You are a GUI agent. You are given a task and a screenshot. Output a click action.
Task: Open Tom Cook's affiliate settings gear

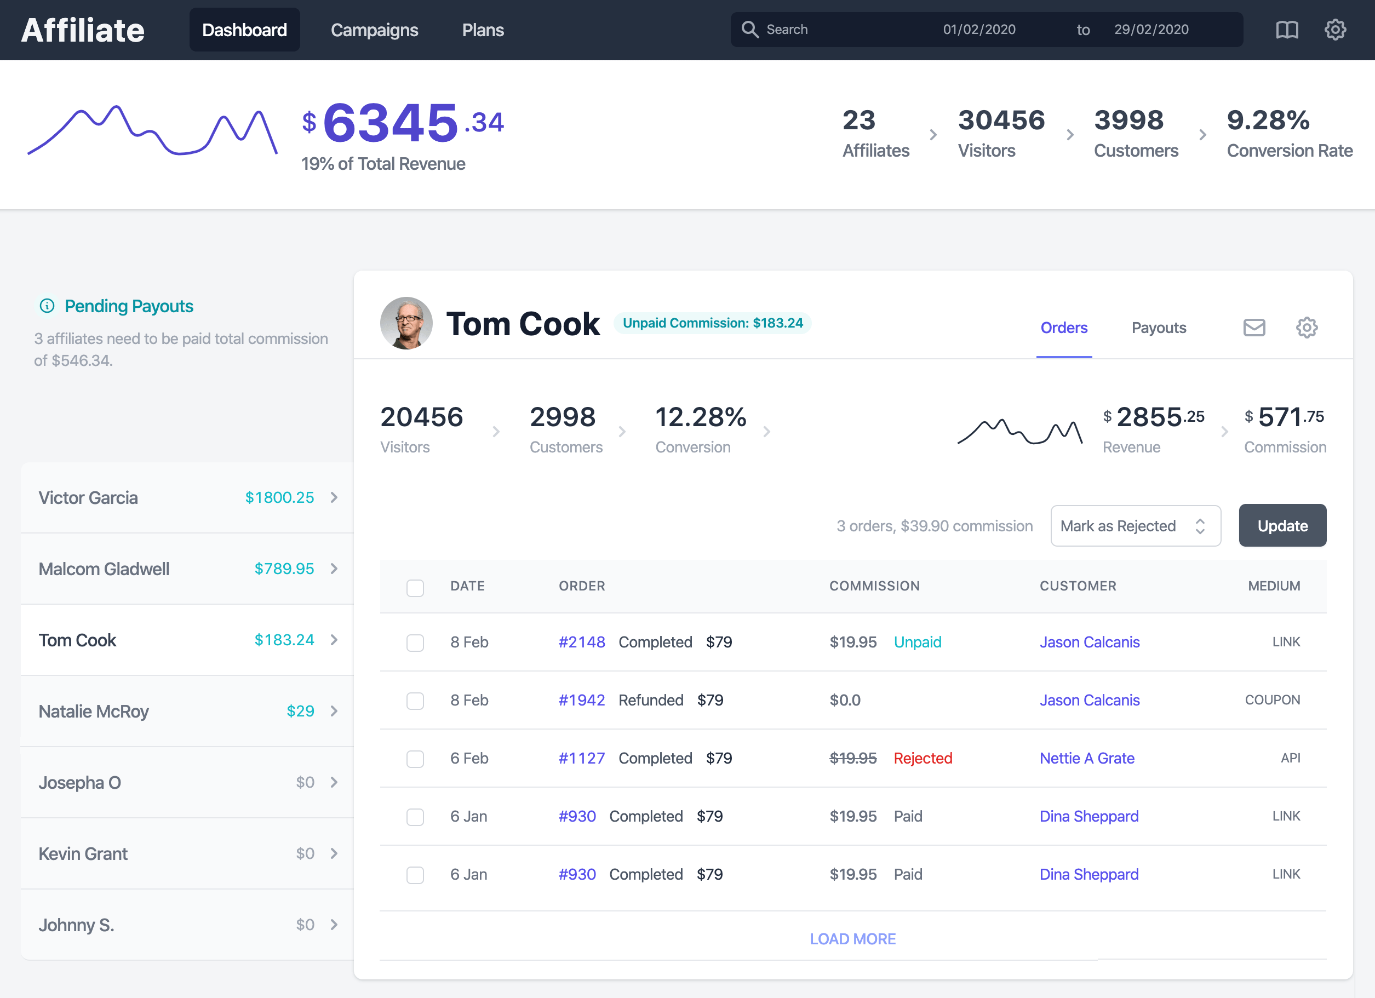tap(1307, 328)
